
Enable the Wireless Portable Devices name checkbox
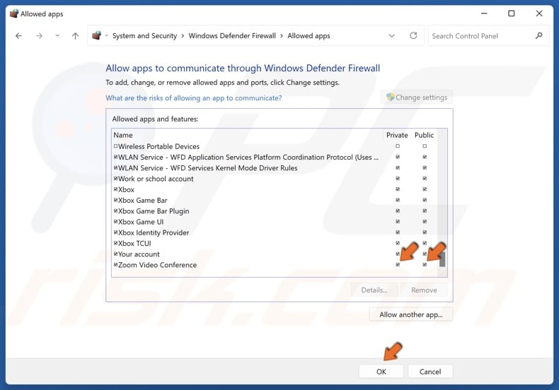click(x=115, y=146)
